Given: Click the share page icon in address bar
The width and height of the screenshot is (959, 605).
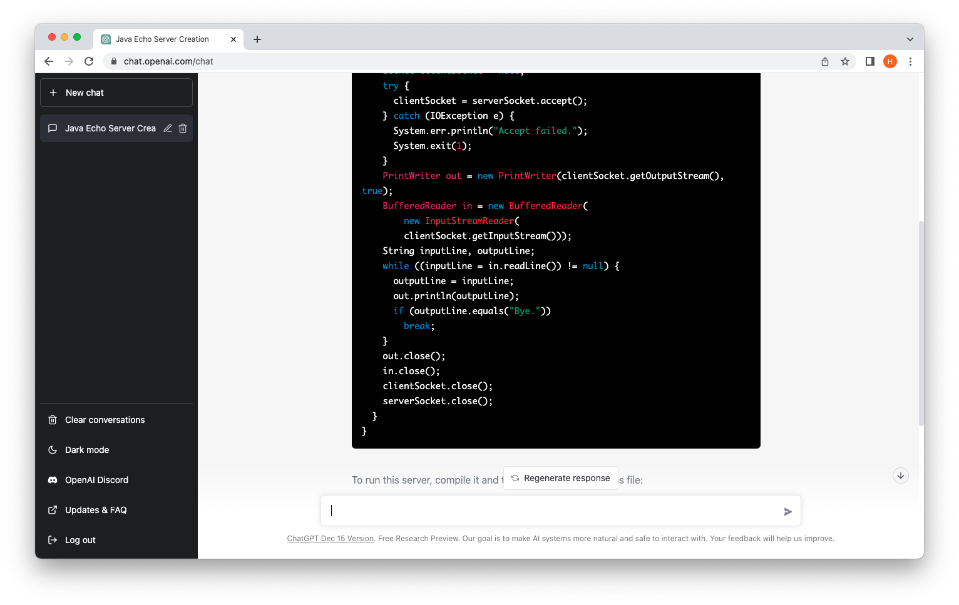Looking at the screenshot, I should point(825,61).
